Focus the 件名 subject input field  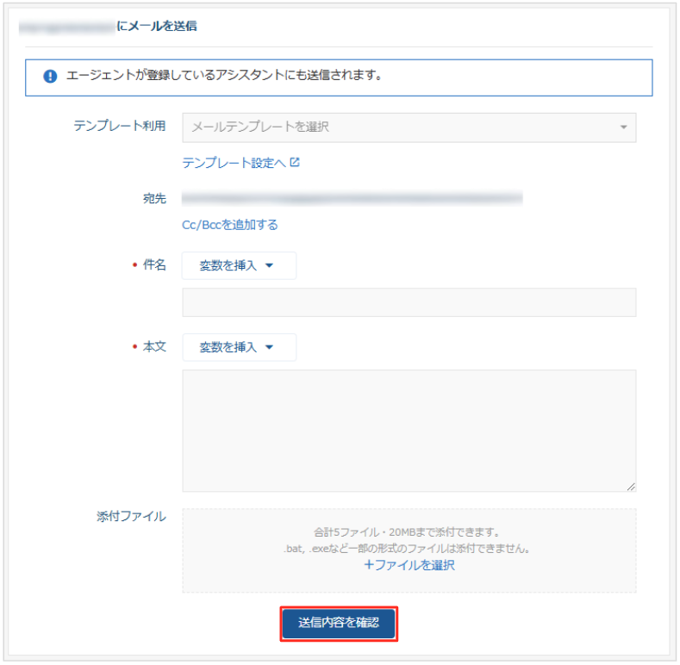(x=409, y=303)
